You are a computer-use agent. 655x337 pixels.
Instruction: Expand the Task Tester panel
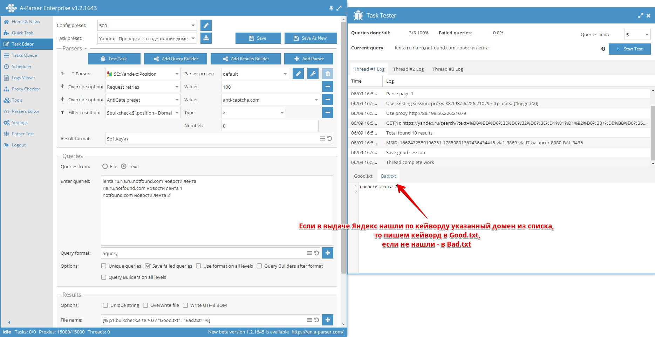[x=641, y=15]
